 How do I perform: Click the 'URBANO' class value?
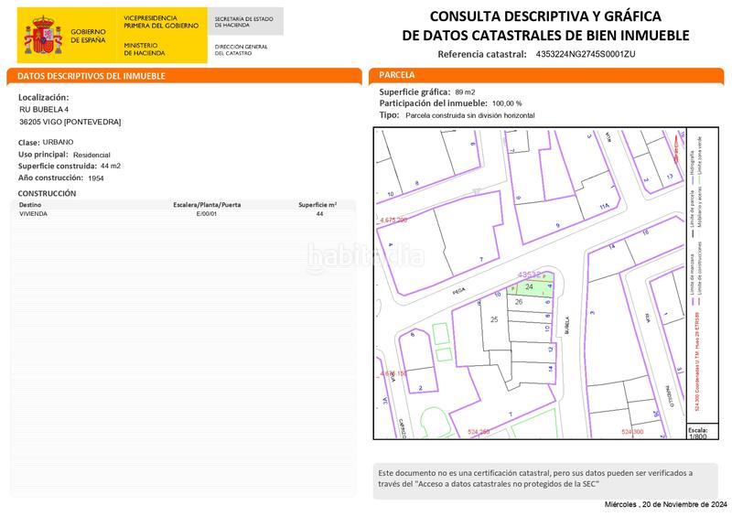58,142
